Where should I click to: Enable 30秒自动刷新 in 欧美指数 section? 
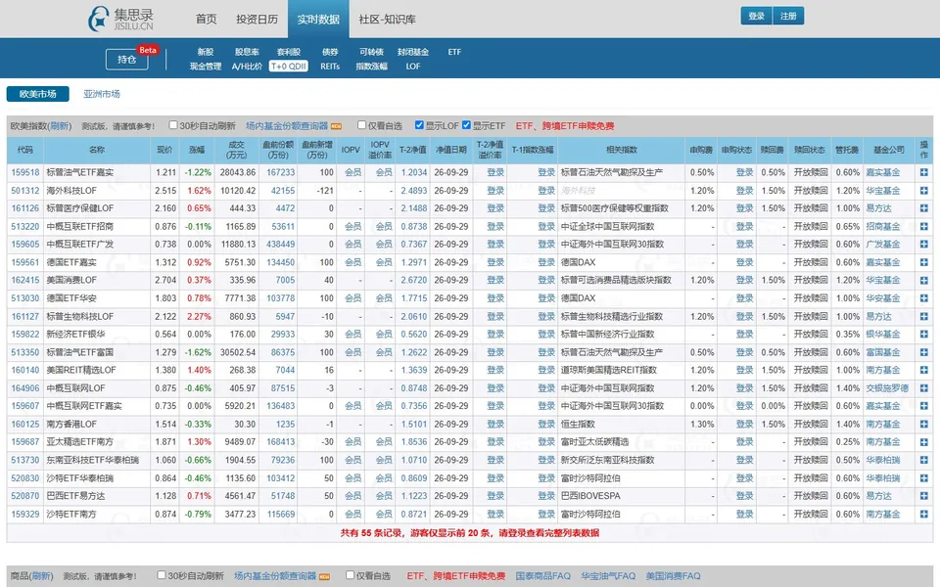coord(173,125)
